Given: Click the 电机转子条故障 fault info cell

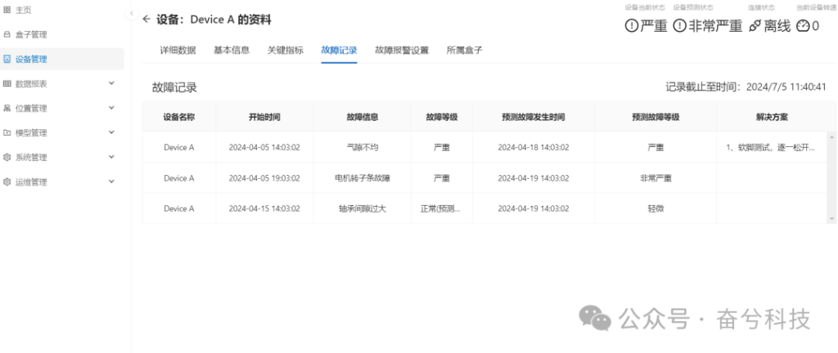Looking at the screenshot, I should pyautogui.click(x=363, y=178).
